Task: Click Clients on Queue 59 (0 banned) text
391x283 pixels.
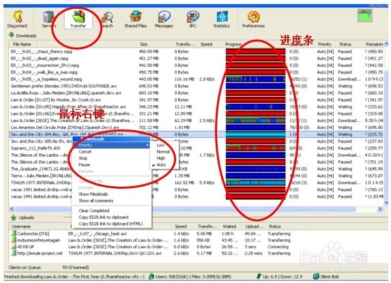Action: (x=48, y=267)
